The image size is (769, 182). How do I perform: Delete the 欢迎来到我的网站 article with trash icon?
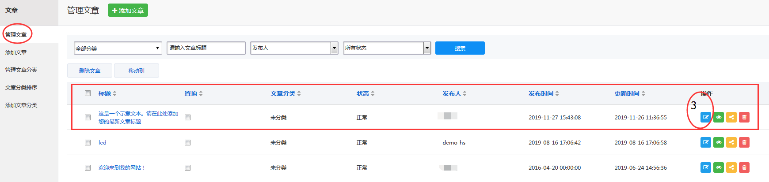coord(744,167)
